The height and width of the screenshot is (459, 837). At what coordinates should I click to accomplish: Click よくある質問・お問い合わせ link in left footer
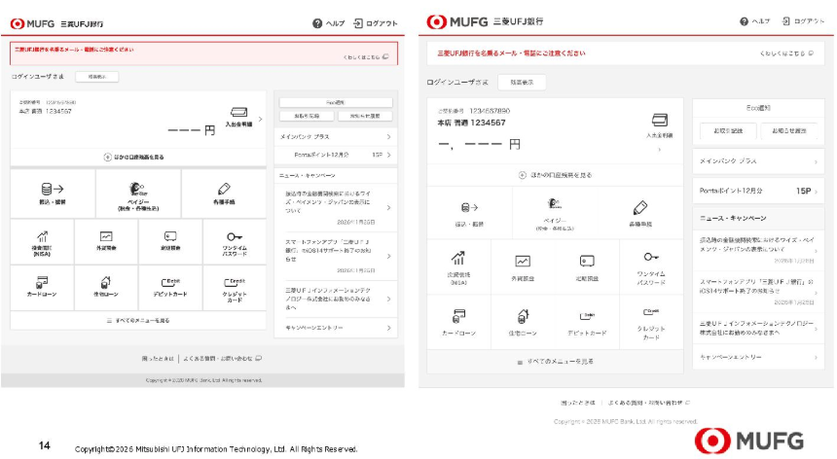click(x=222, y=359)
